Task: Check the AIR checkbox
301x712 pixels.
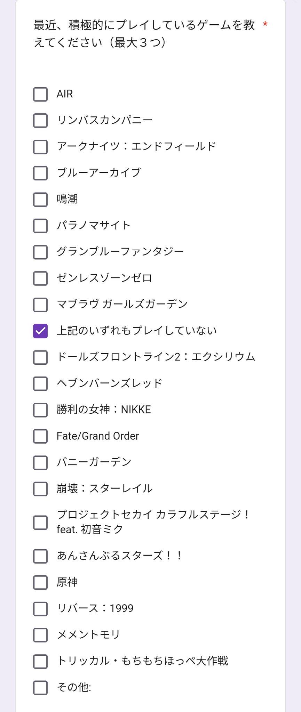Action: (40, 94)
